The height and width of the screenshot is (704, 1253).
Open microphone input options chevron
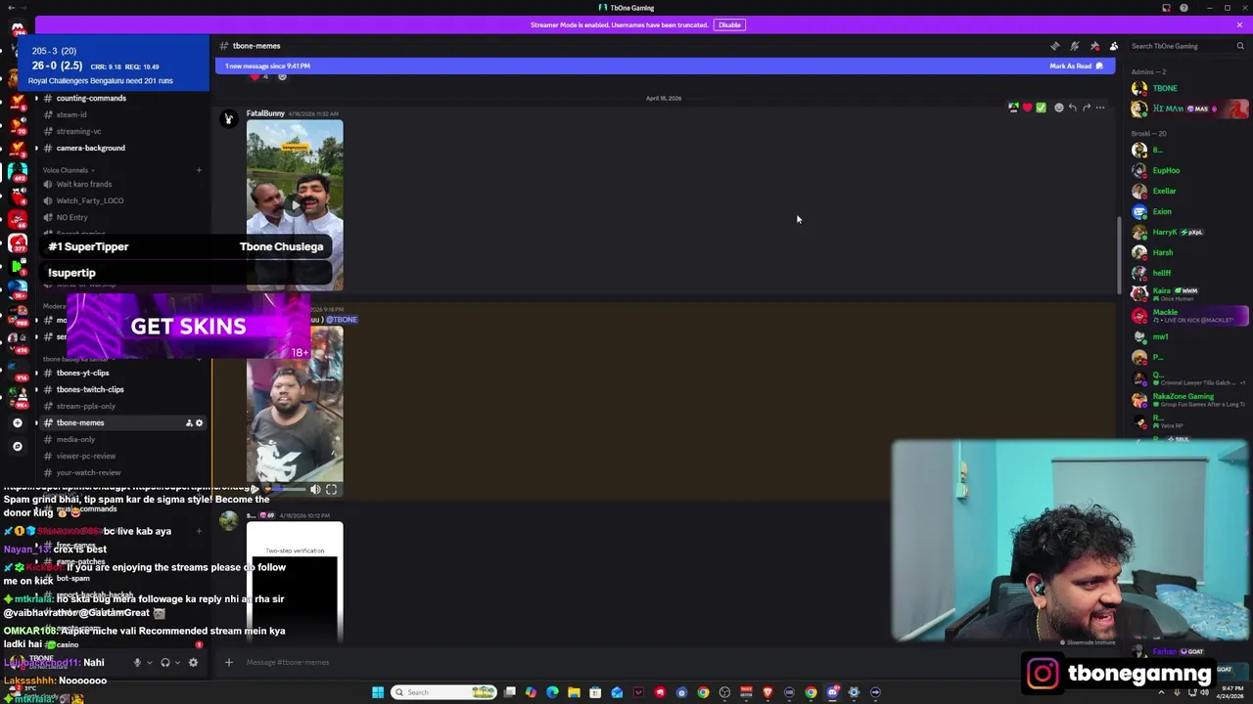point(149,662)
